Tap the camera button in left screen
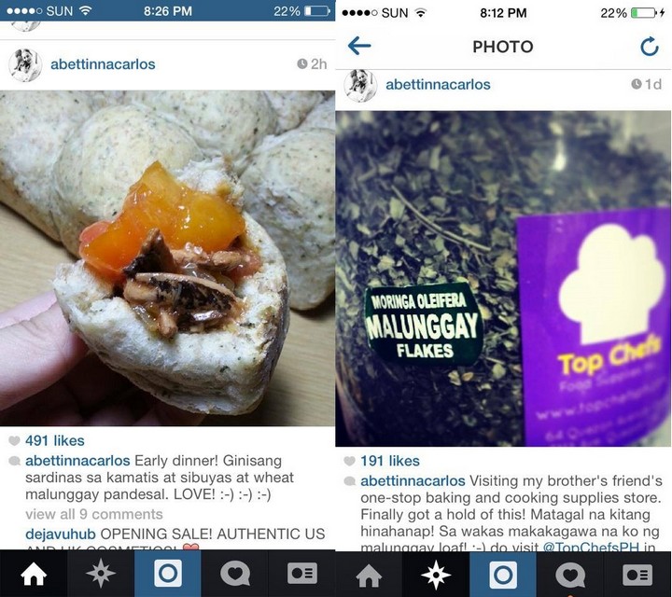Screen dimensions: 672x597 click(x=168, y=574)
